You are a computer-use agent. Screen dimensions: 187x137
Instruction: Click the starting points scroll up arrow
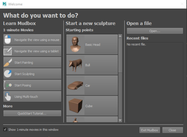coord(120,36)
